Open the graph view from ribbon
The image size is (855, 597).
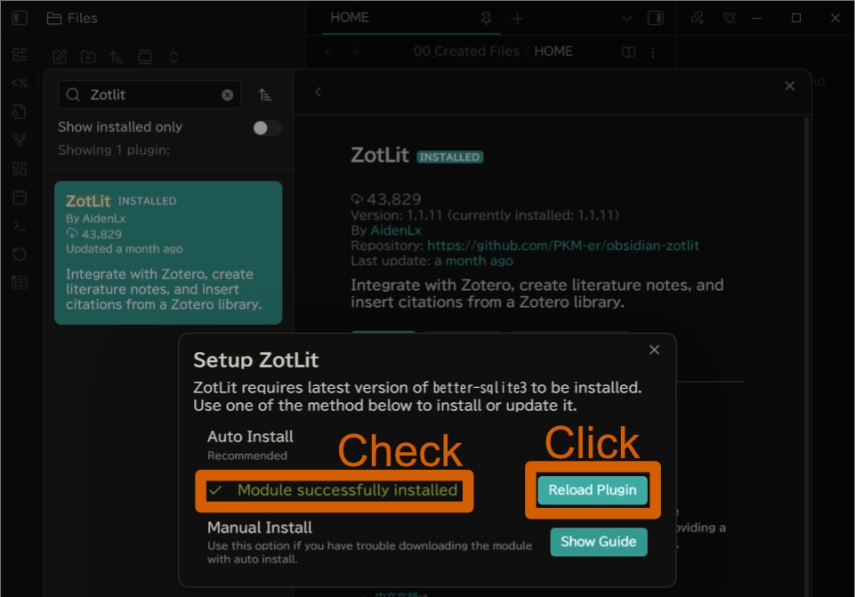[20, 140]
